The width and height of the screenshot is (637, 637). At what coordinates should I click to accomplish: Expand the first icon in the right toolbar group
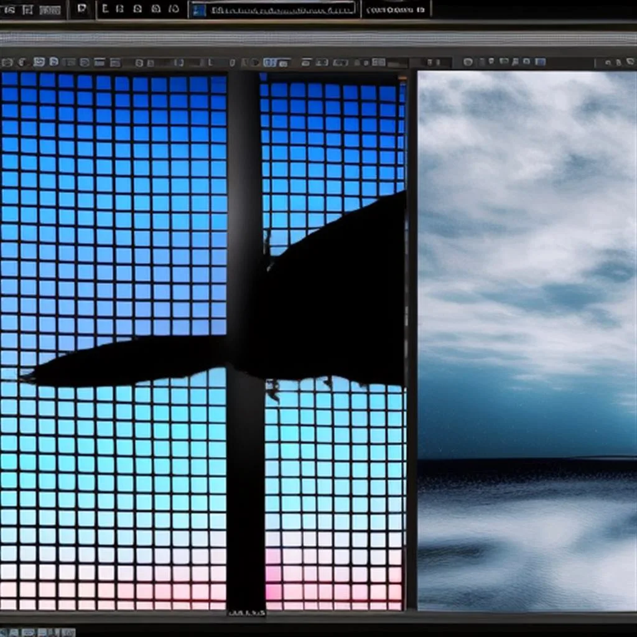tap(468, 62)
